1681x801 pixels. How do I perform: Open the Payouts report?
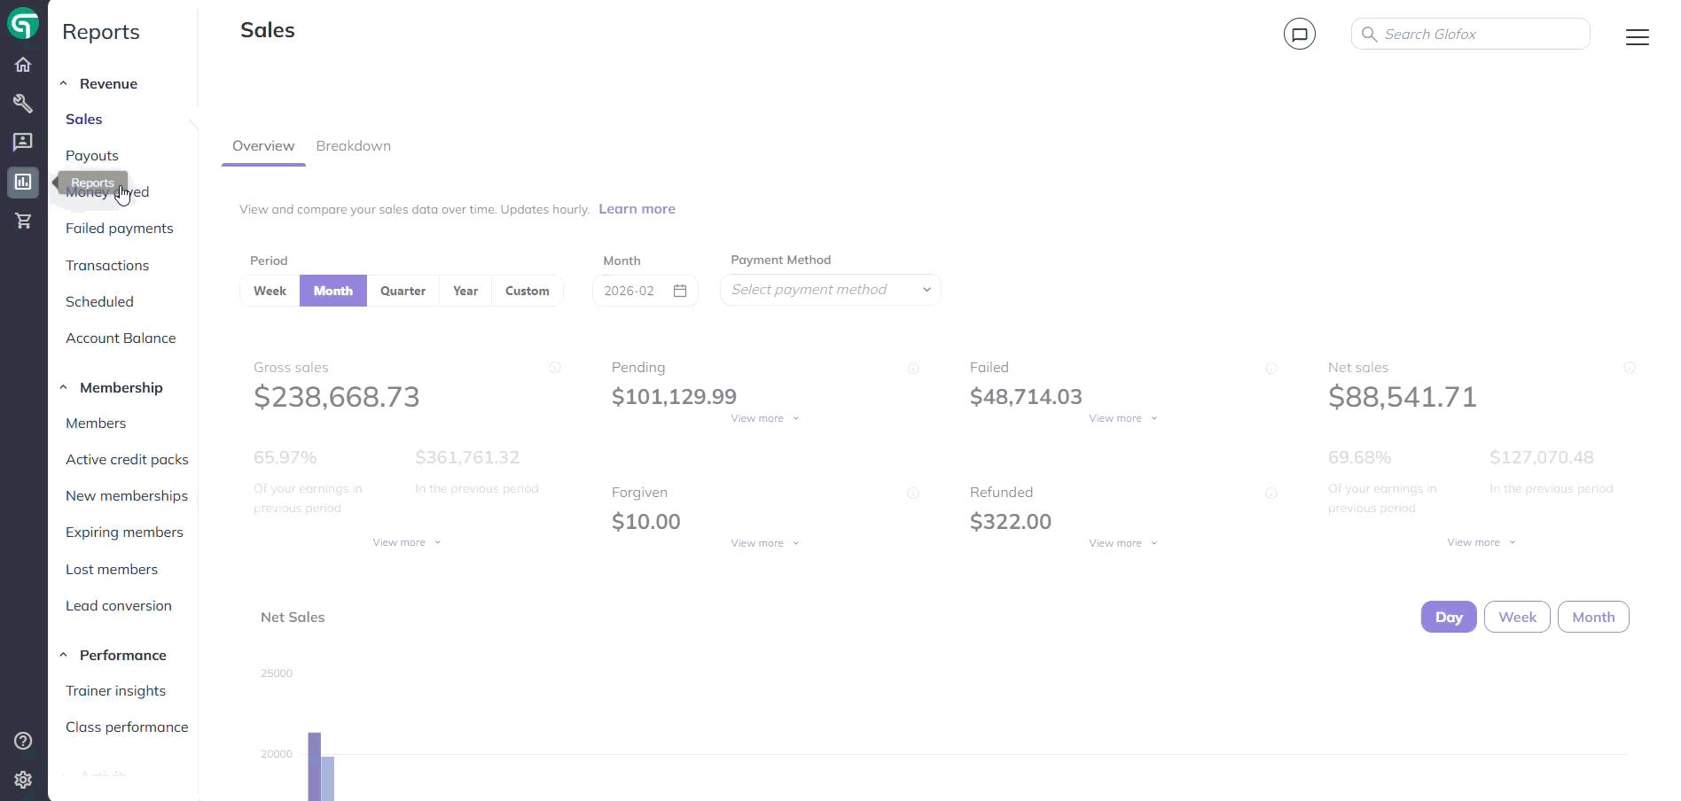click(x=92, y=156)
